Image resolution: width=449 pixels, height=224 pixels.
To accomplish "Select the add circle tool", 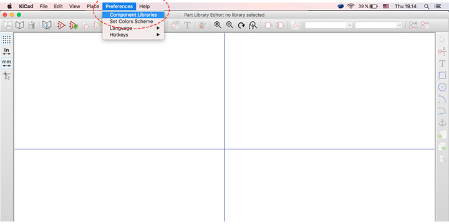I will 442,87.
